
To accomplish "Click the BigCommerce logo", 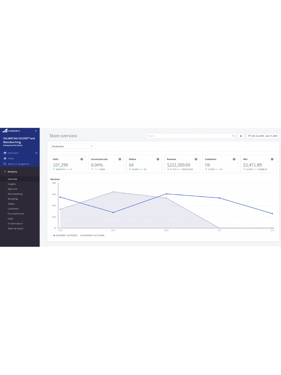I will [11, 131].
